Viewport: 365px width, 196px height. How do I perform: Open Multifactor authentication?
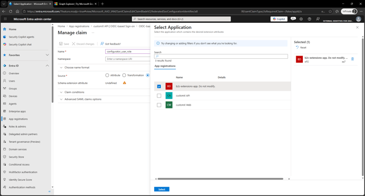[23, 172]
